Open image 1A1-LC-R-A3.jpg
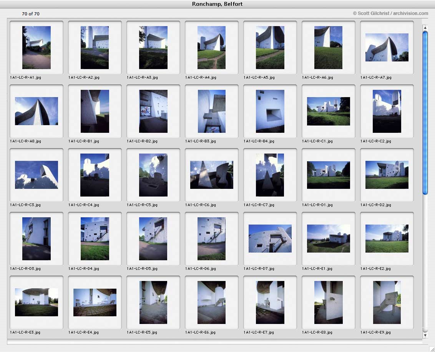The width and height of the screenshot is (435, 352). tap(153, 47)
